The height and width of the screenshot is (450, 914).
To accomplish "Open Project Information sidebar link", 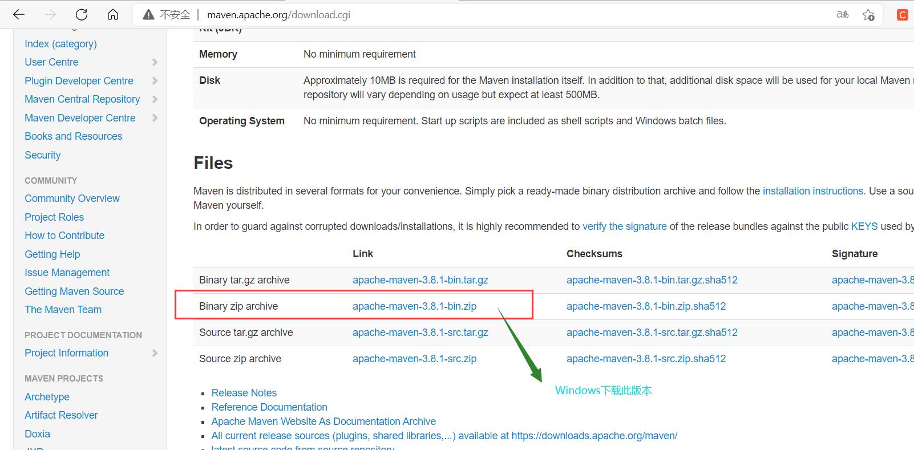I will pos(66,353).
